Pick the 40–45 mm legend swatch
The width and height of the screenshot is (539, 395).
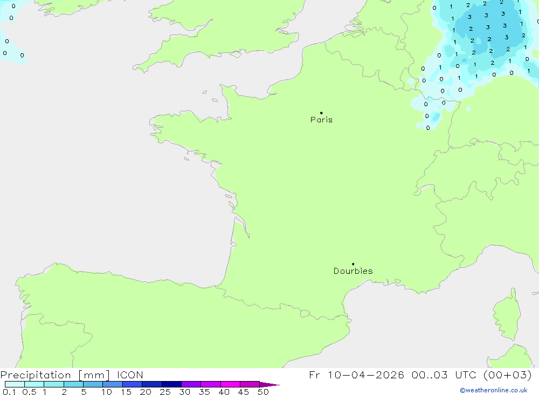click(230, 384)
